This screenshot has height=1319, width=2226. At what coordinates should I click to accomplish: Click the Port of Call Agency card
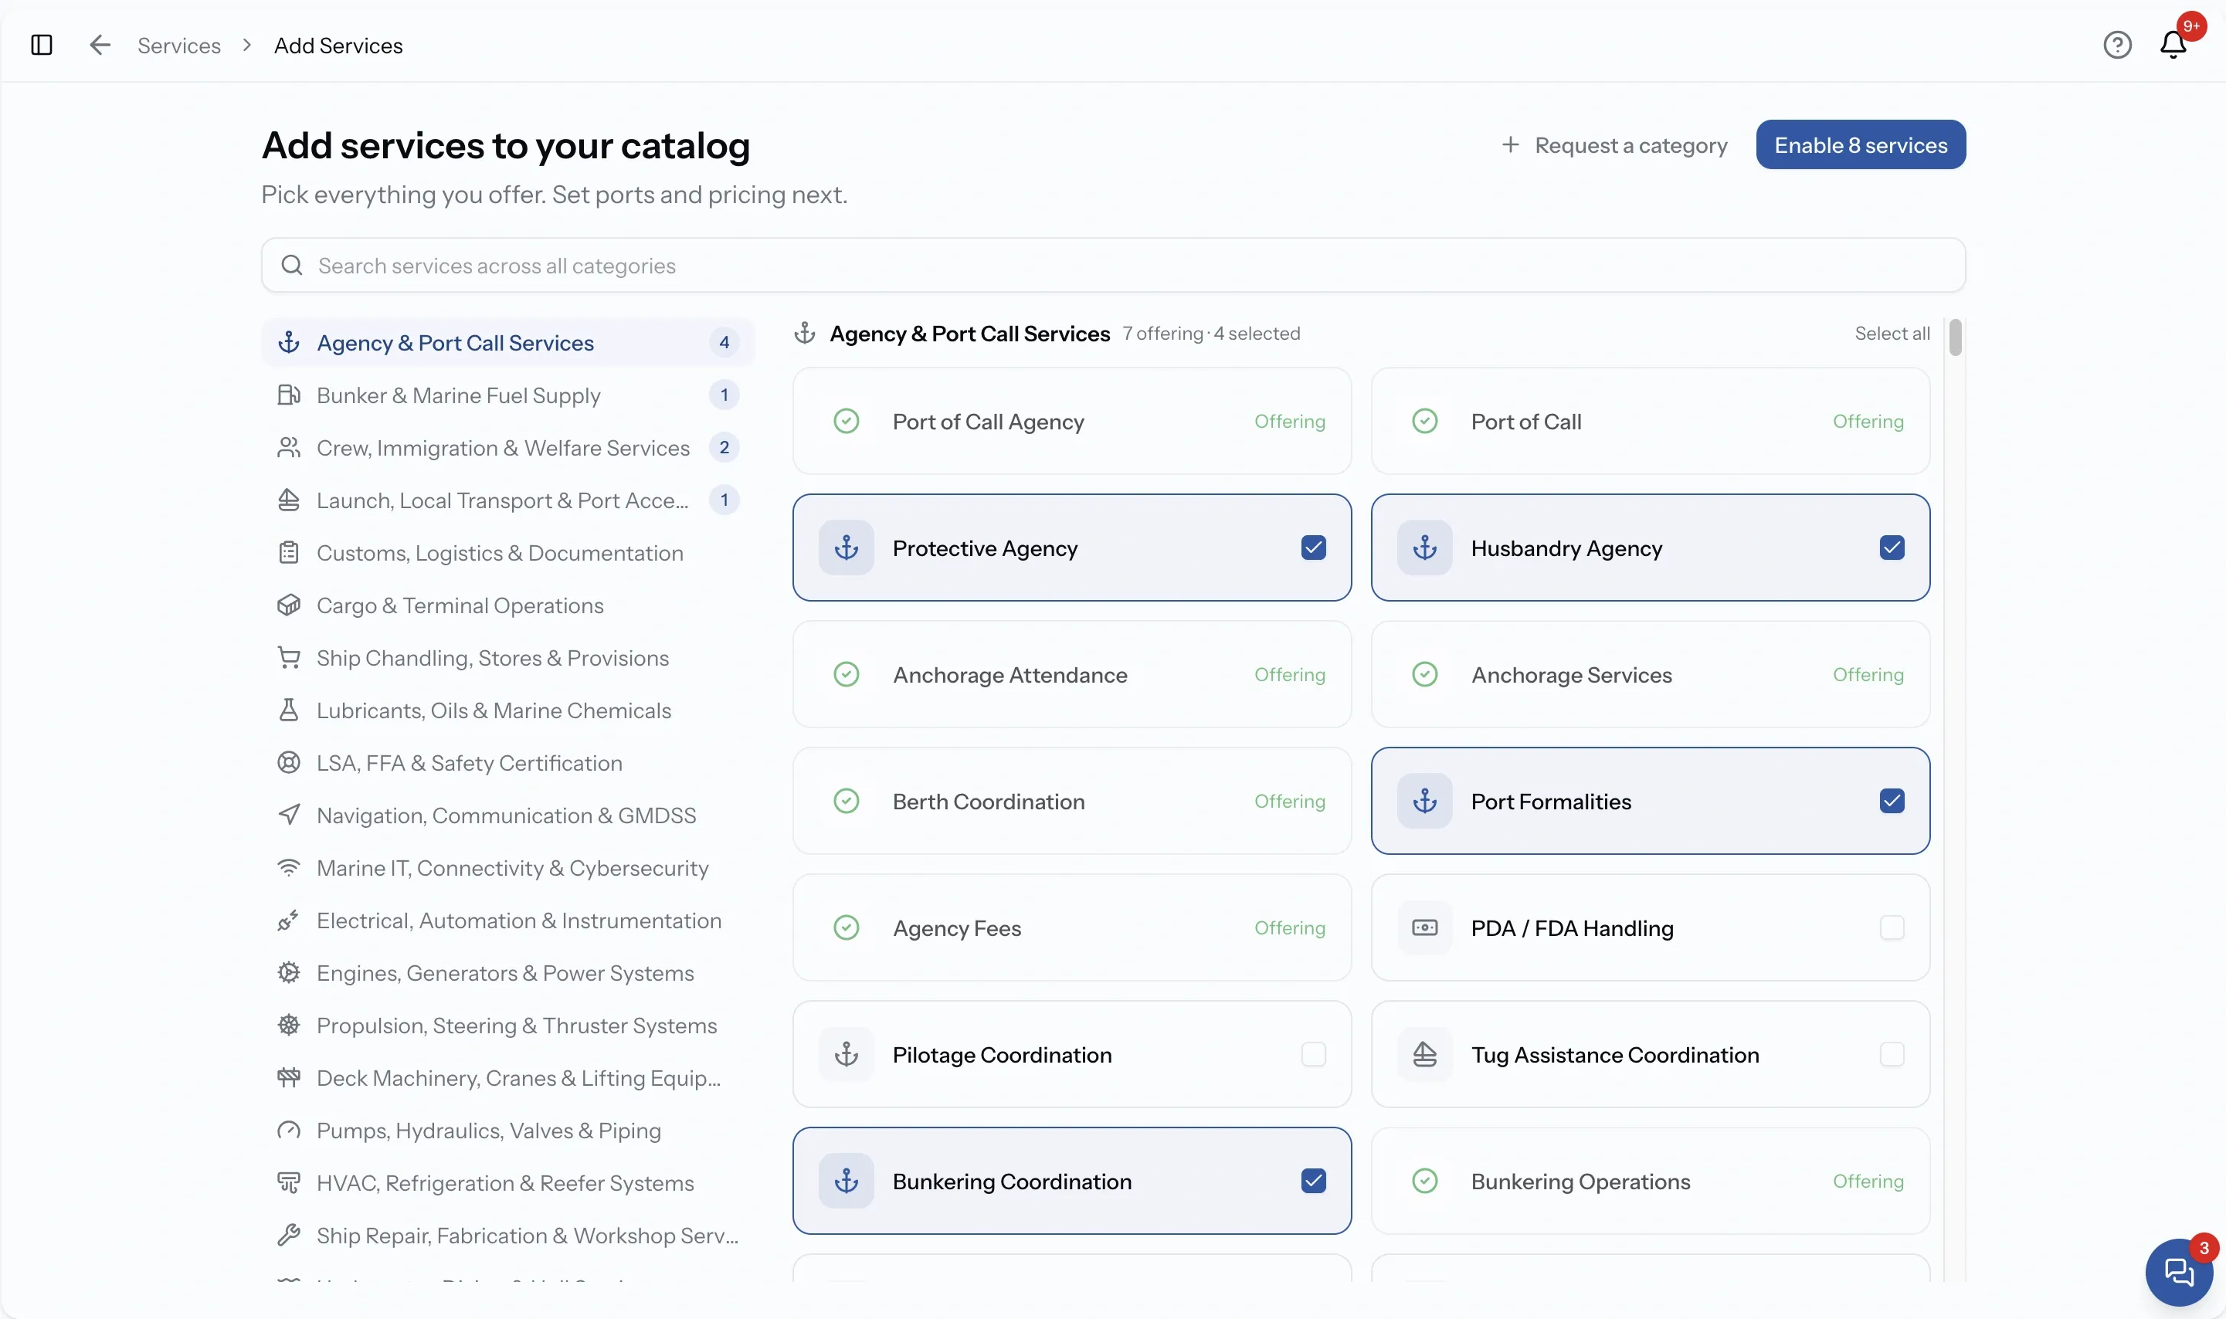[1071, 422]
